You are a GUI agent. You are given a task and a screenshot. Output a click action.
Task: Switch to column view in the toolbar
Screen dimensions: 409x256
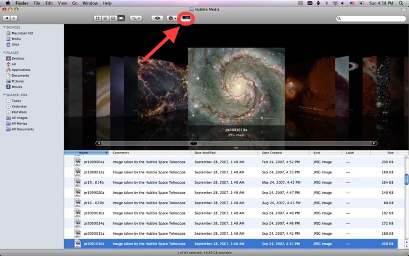point(113,19)
